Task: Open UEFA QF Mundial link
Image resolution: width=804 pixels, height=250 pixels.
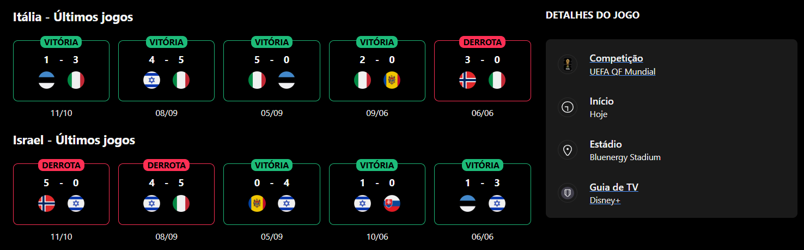Action: pos(622,72)
